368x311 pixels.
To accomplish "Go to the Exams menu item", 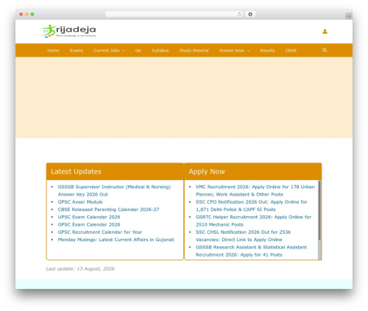I will coord(77,51).
